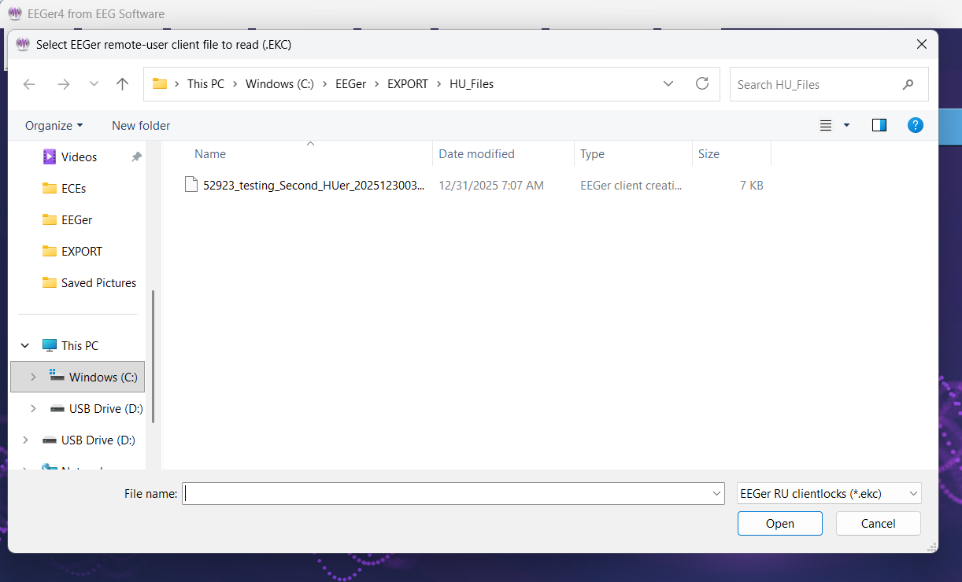Screen dimensions: 962x582
Task: Open the EEGer RU clientlocks file type dropdown
Action: click(x=829, y=493)
